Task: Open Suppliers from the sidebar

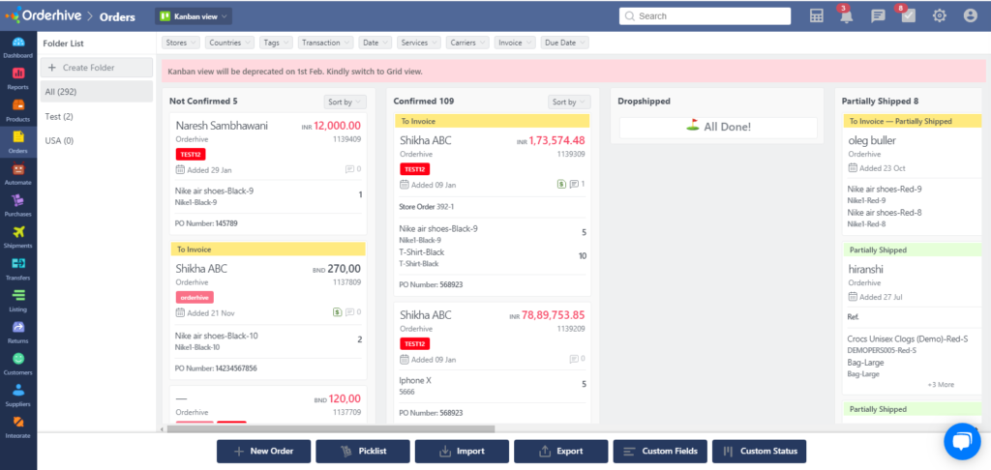Action: pyautogui.click(x=17, y=390)
